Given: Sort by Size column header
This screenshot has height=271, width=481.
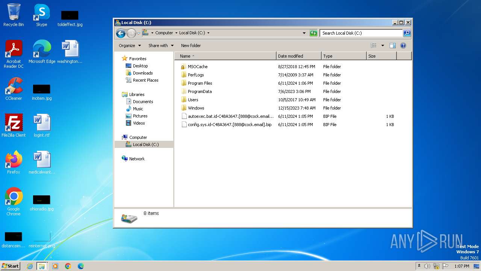Looking at the screenshot, I should click(381, 56).
